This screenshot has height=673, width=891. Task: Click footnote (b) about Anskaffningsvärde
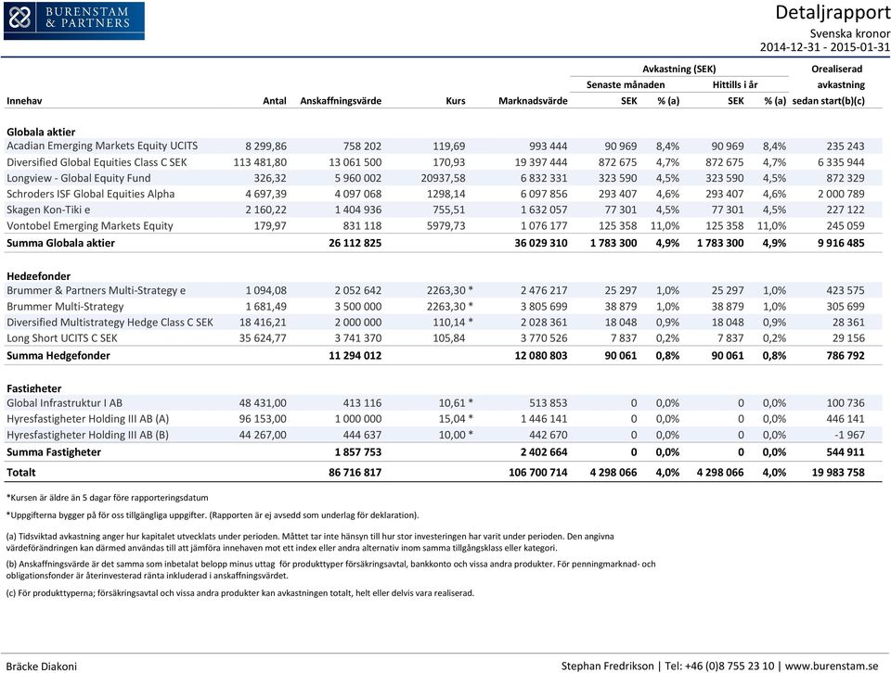point(330,570)
